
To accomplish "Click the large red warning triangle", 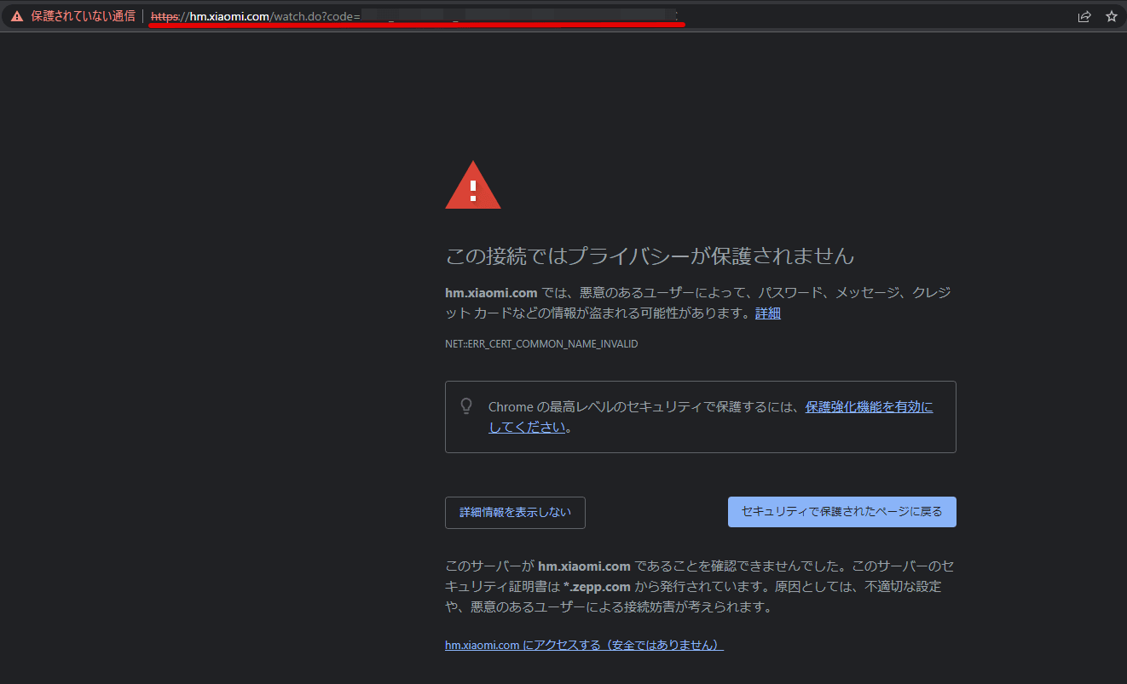I will [x=473, y=187].
